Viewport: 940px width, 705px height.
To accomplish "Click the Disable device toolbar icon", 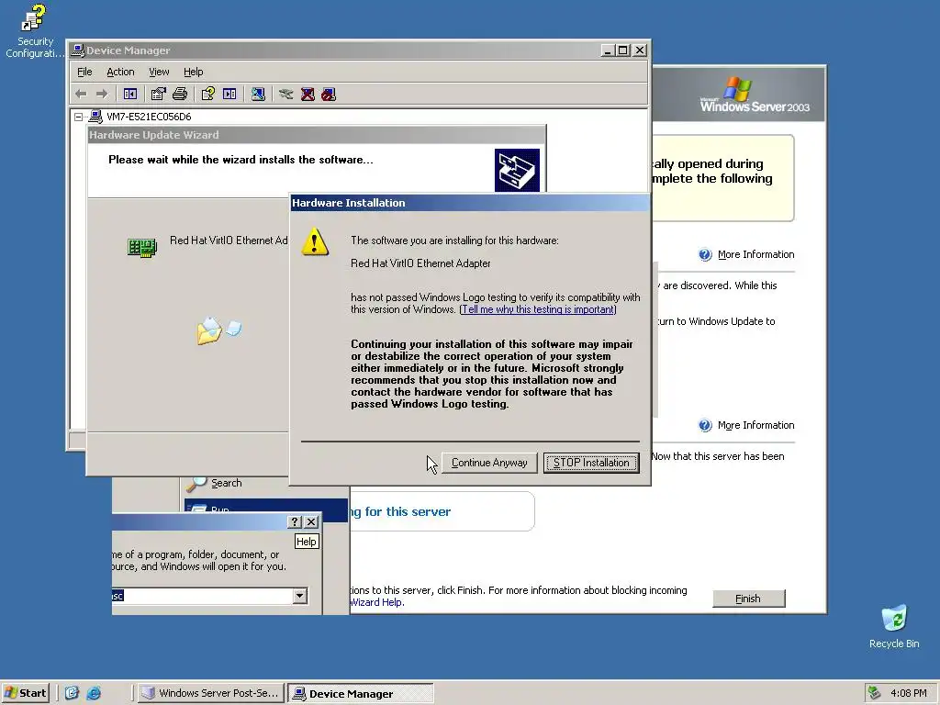I will [x=329, y=95].
